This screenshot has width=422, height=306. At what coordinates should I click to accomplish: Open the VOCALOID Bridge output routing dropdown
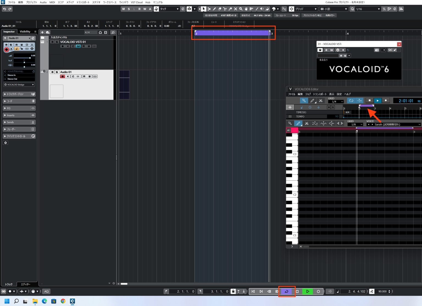(19, 84)
